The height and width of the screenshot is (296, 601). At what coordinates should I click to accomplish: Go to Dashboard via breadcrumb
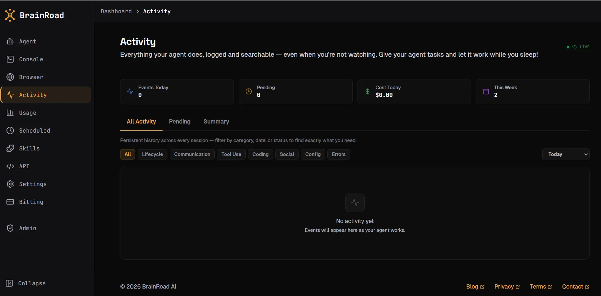point(116,11)
